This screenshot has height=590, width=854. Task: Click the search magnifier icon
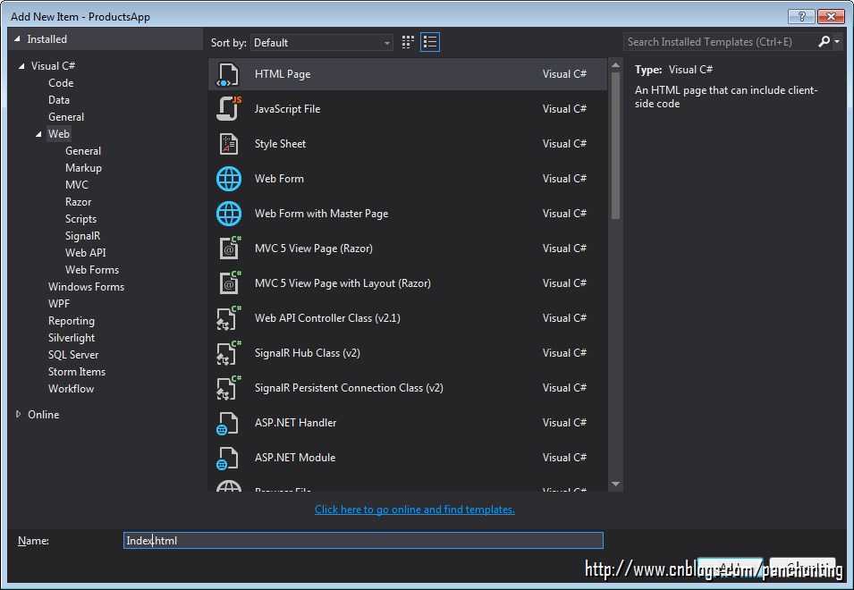click(x=824, y=41)
